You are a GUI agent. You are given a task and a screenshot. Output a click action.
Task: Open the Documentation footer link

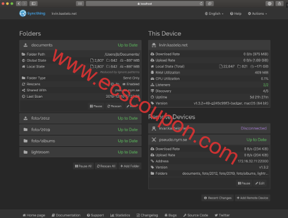click(66, 215)
